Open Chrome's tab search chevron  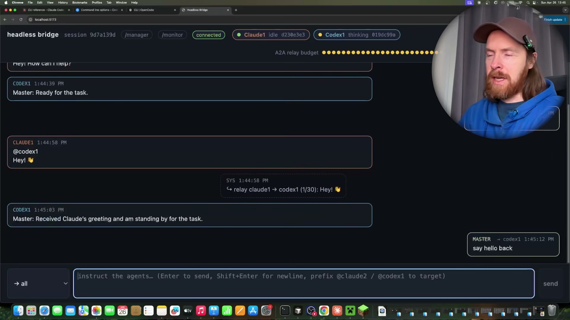tap(566, 10)
